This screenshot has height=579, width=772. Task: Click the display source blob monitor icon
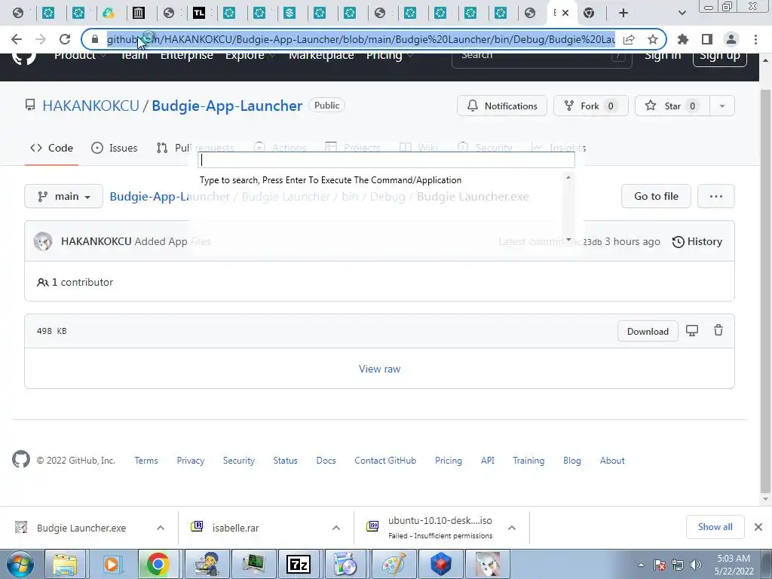click(x=692, y=331)
